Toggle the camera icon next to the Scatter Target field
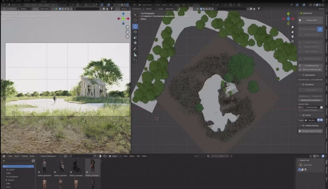328x189 pixels. [x=321, y=120]
